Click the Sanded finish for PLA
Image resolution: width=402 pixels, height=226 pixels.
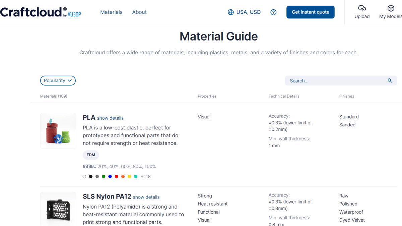[x=347, y=125]
